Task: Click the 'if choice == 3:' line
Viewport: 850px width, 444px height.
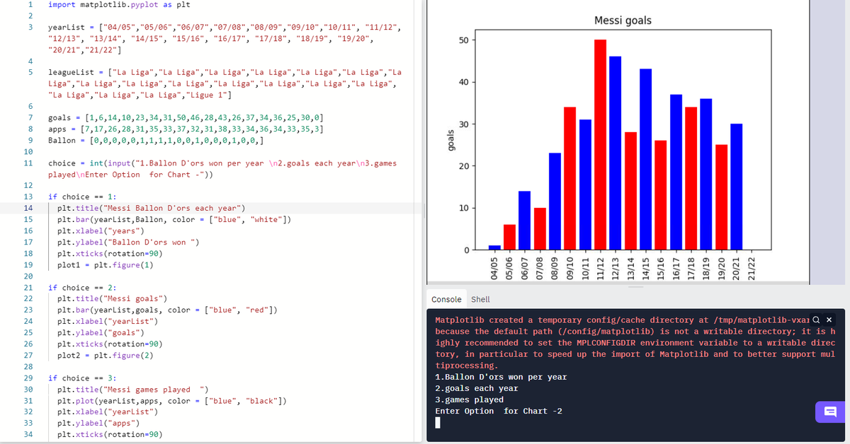Action: (82, 378)
